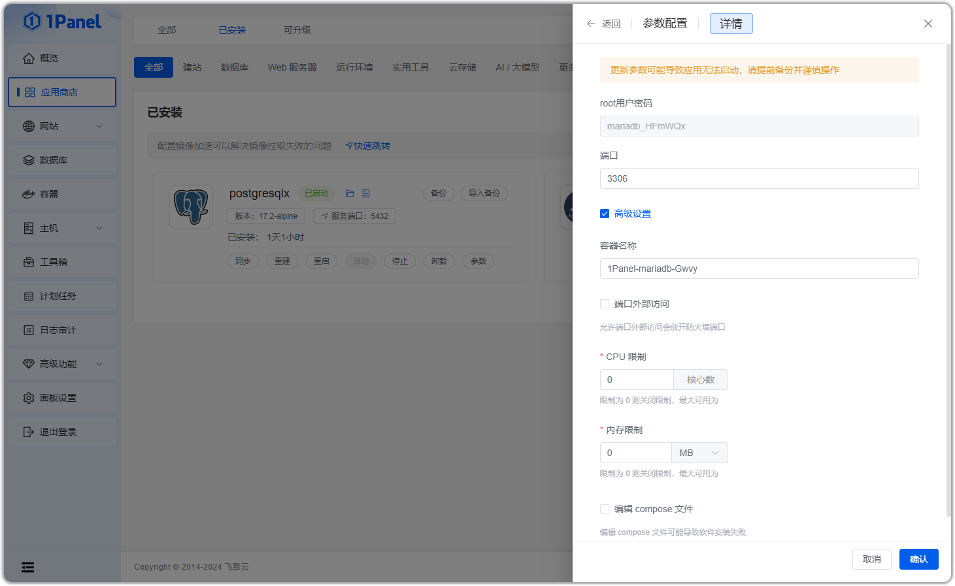Click the 详情 details button
955x586 pixels.
731,24
